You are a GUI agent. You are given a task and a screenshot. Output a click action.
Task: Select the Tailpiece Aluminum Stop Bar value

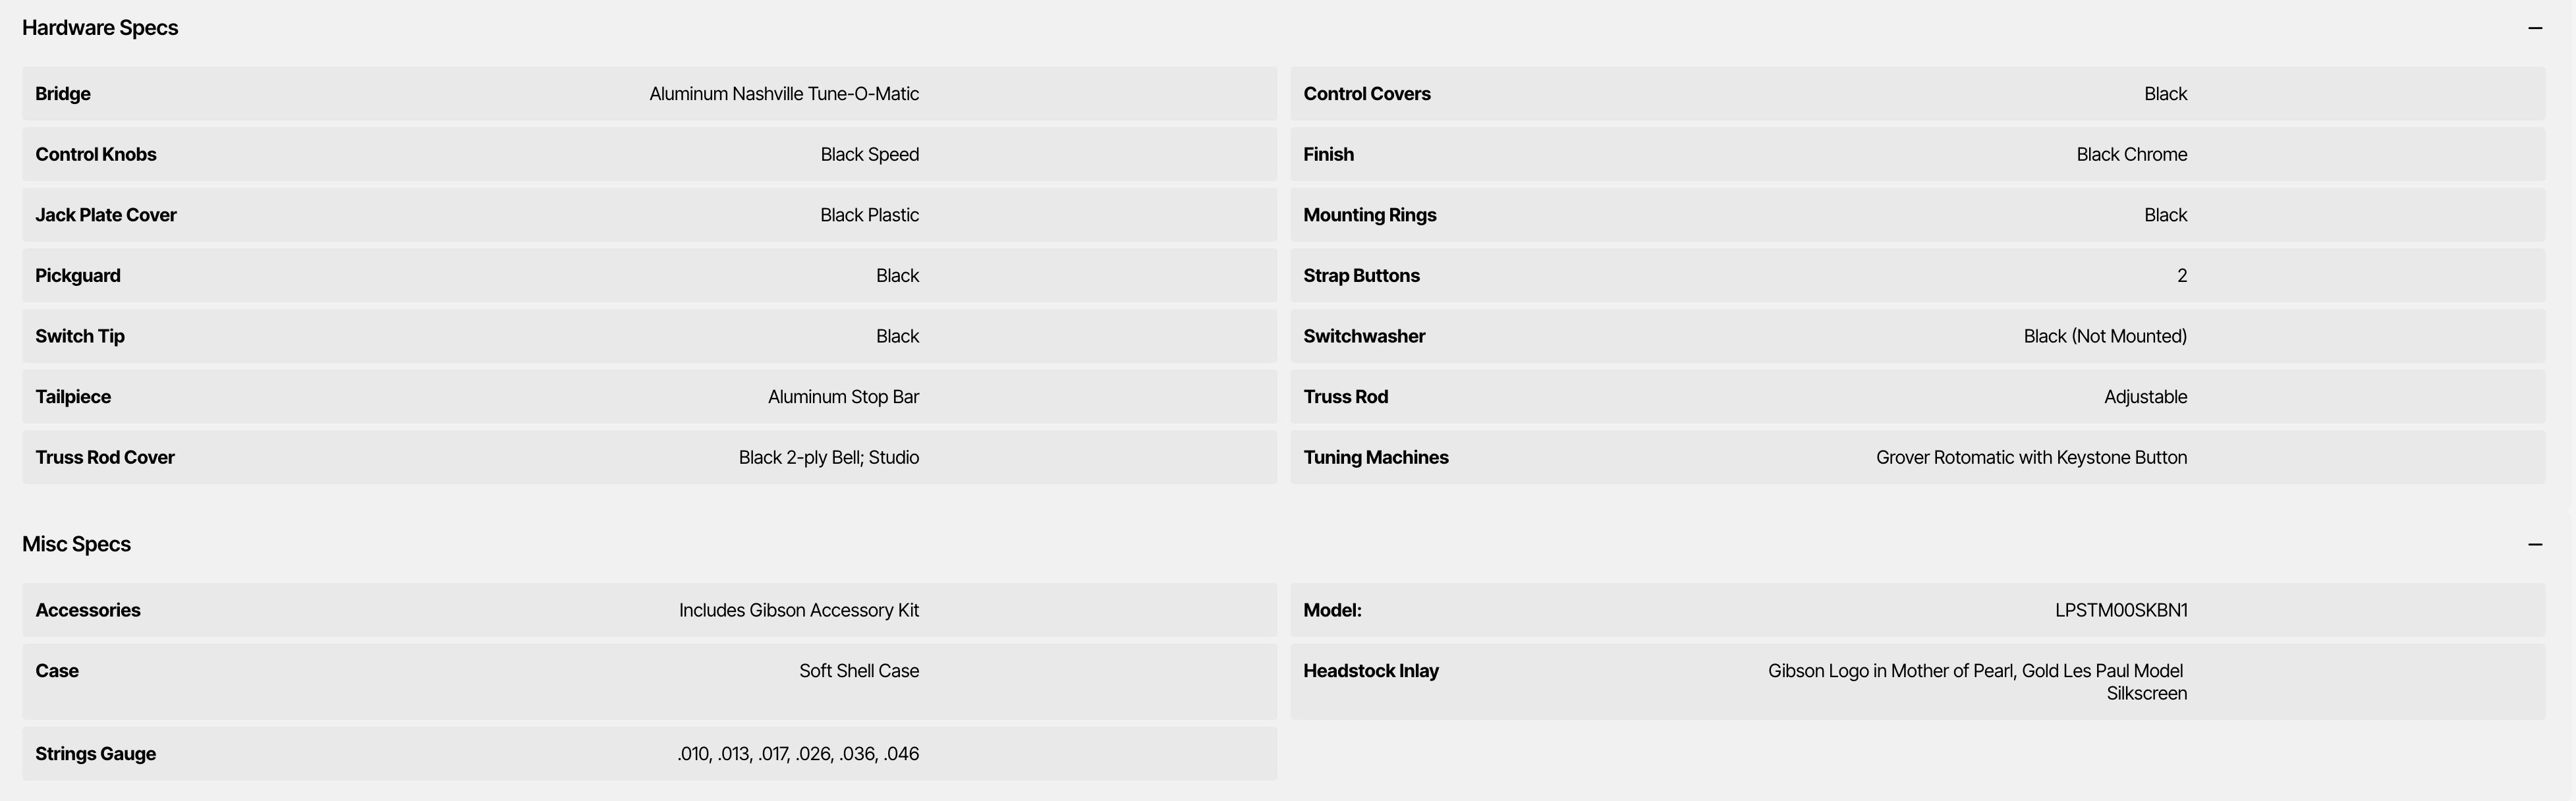coord(843,397)
